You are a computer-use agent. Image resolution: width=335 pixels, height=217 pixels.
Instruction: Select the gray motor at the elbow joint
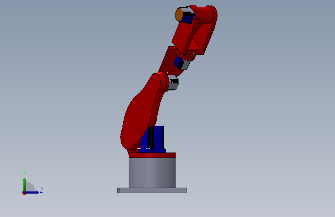point(173,83)
